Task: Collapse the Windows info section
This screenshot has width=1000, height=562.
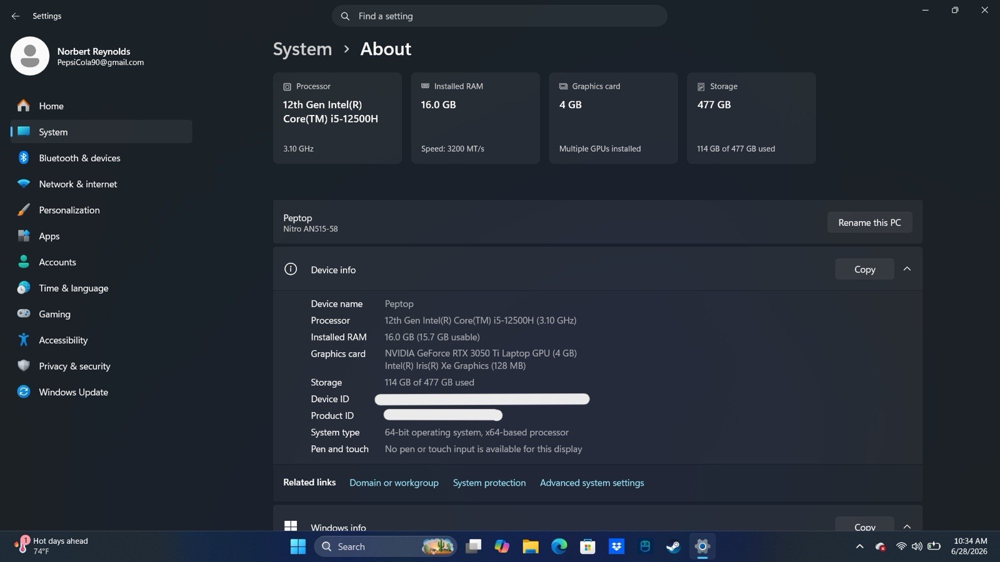Action: coord(907,526)
